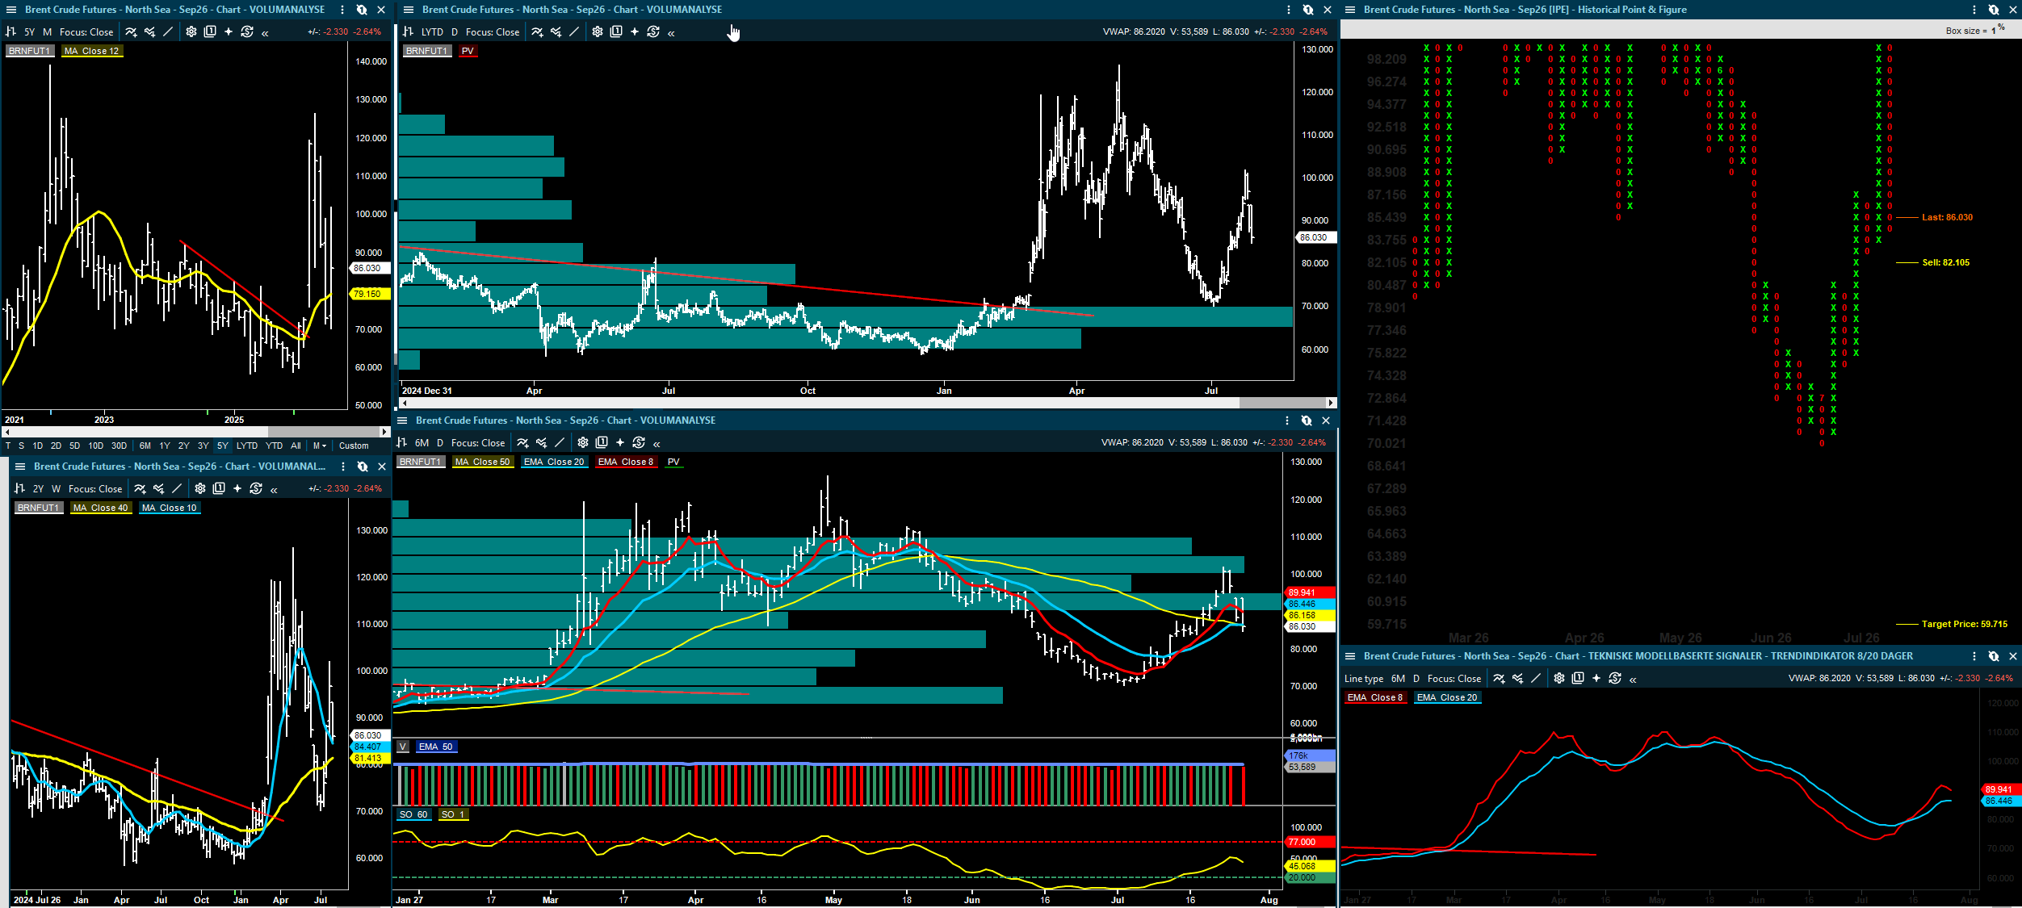Click left scroll arrow under 5Y monthly chart

[6, 432]
